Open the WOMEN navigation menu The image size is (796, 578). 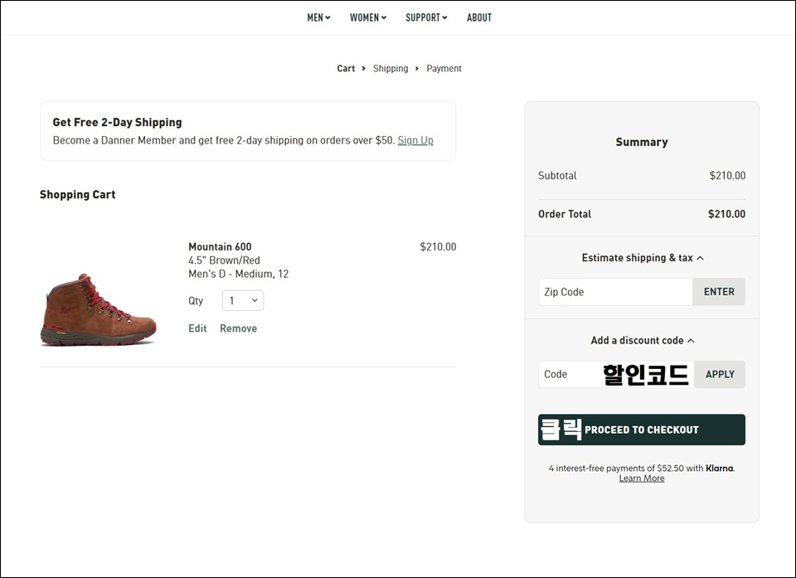click(368, 17)
